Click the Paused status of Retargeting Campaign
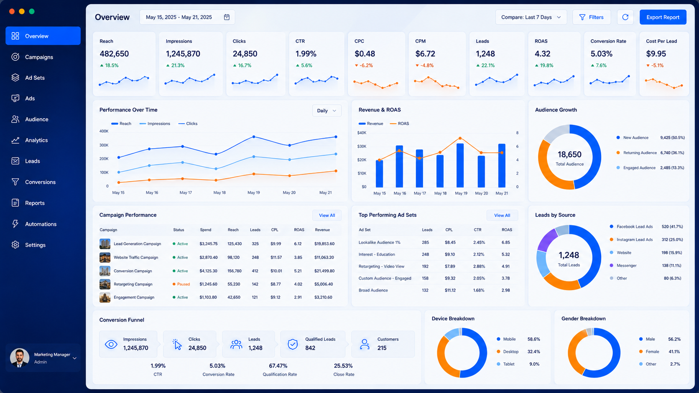Screen dimensions: 699x393 (181, 284)
